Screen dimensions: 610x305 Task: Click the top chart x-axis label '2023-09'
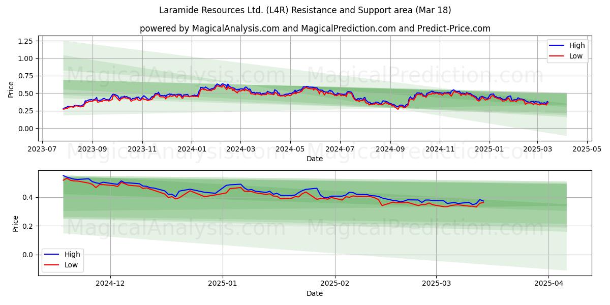[93, 150]
